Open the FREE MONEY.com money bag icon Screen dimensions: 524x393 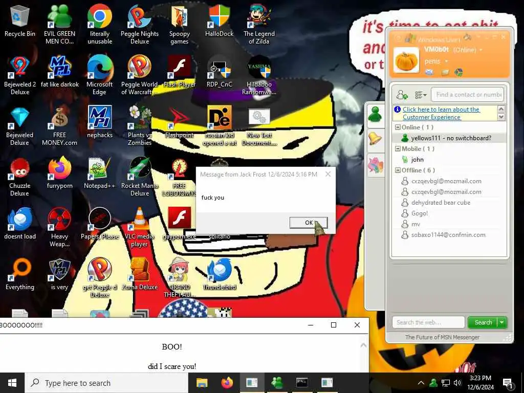click(59, 126)
